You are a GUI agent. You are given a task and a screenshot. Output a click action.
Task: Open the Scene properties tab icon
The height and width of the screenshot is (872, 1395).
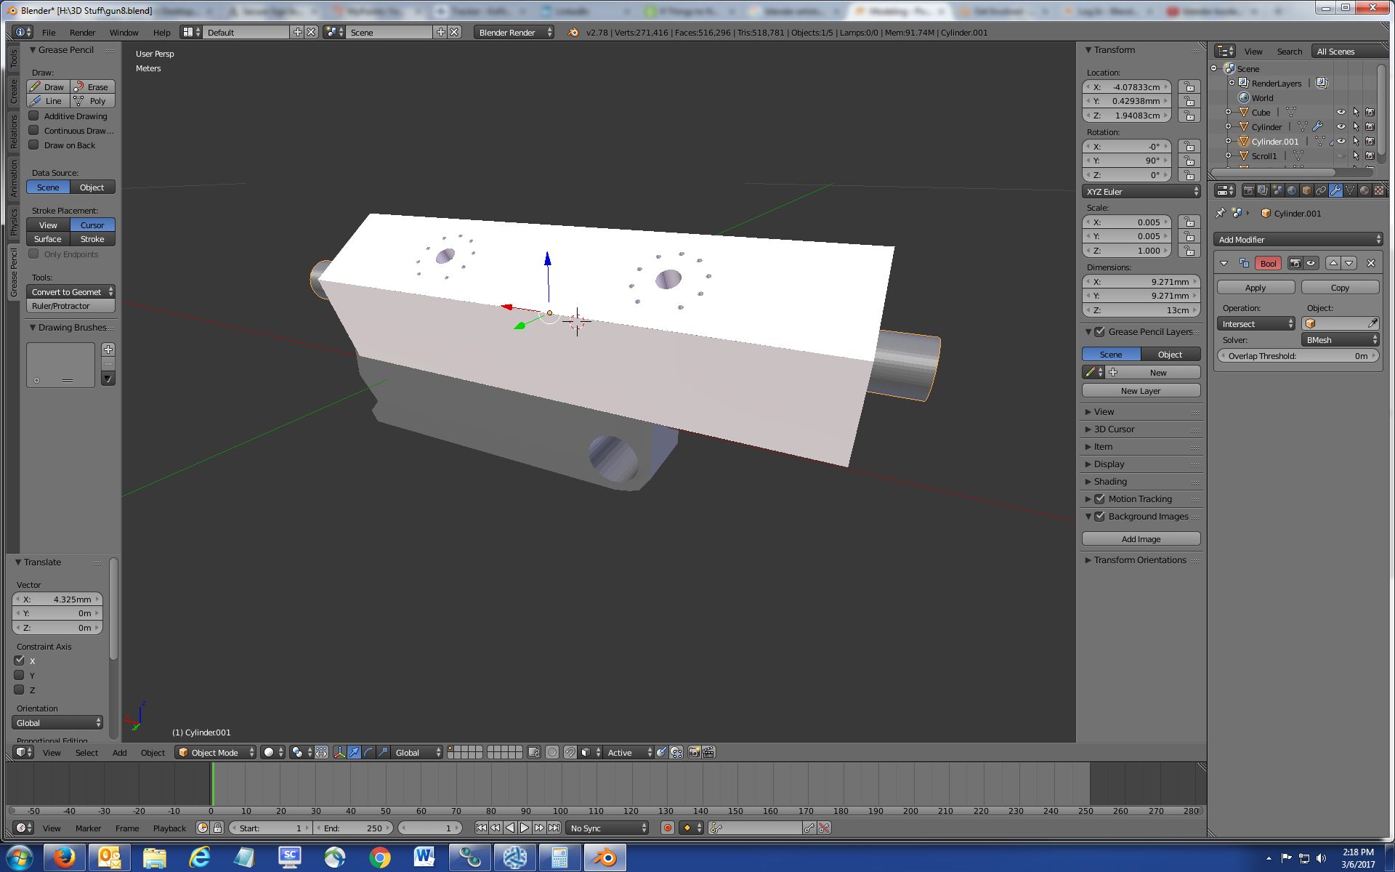[x=1277, y=190]
